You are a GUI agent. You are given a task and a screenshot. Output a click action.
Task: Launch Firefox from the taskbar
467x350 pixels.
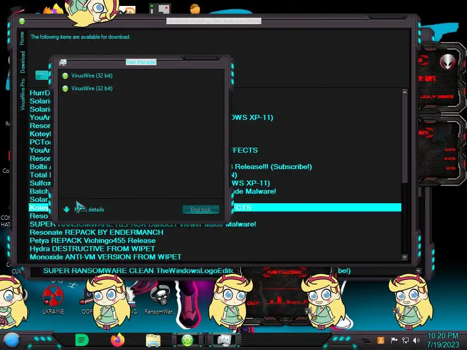117,340
